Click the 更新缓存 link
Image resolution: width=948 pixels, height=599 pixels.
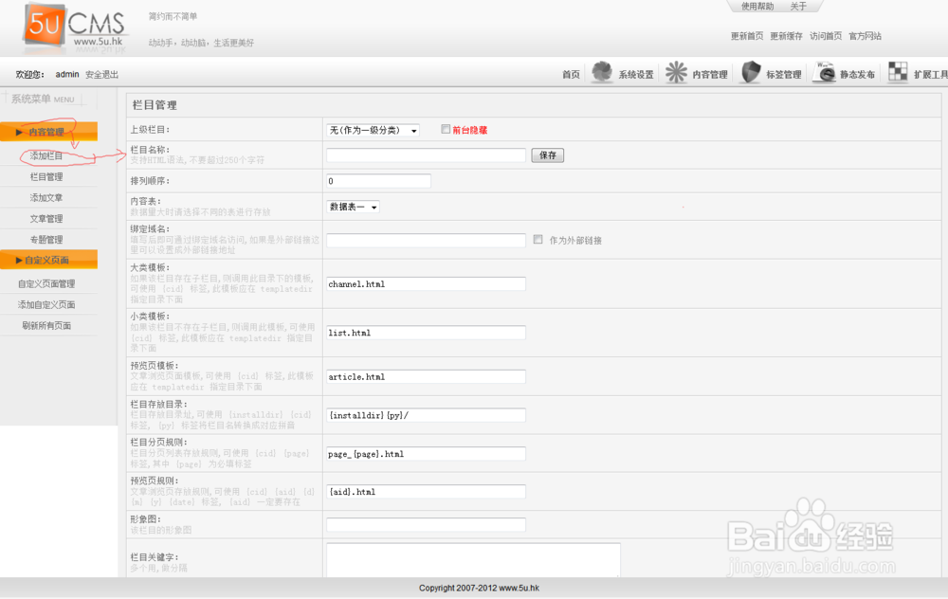(x=786, y=36)
